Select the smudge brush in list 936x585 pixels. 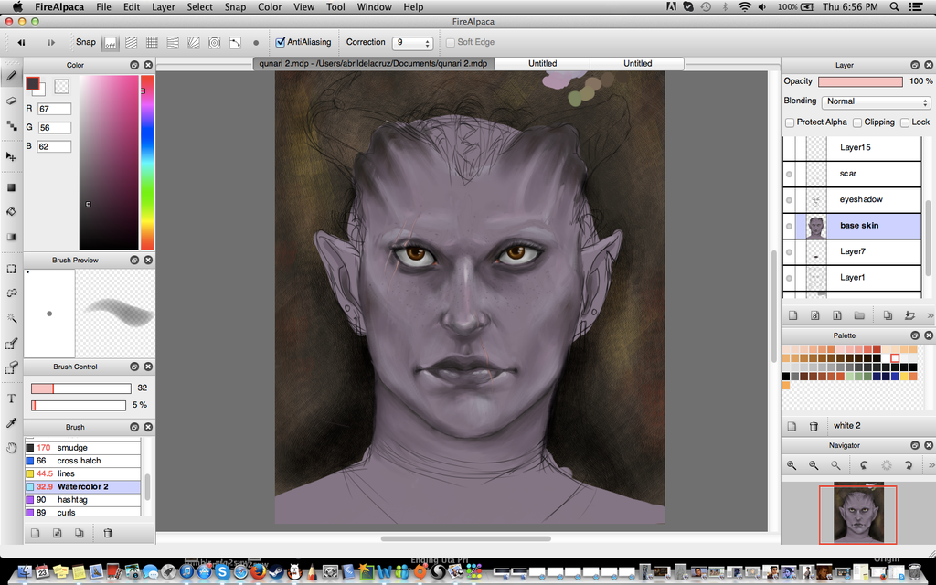(x=72, y=448)
